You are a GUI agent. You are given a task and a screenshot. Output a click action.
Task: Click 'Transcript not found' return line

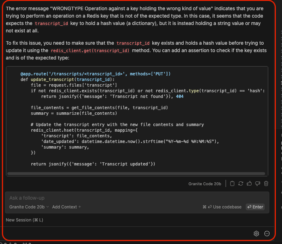pyautogui.click(x=112, y=96)
